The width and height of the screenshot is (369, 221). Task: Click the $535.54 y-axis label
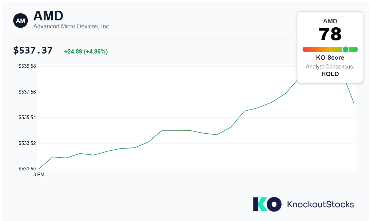[27, 118]
